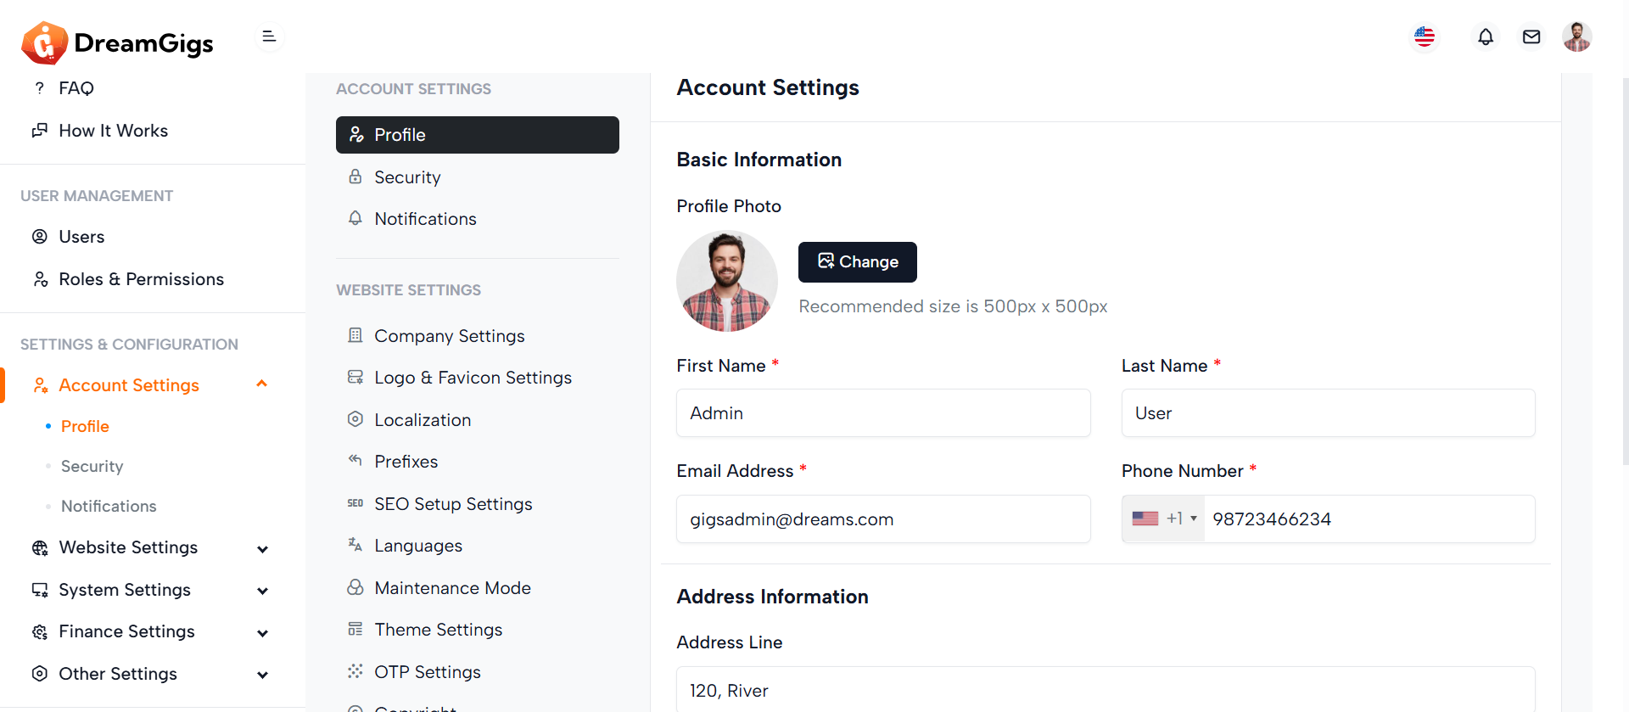1629x712 pixels.
Task: Click the First Name input field
Action: point(882,413)
